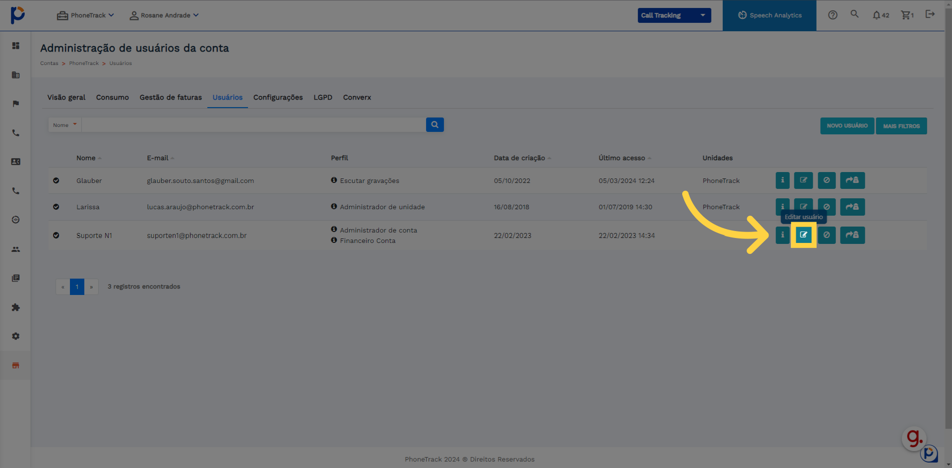Edit user Suporte N1
The image size is (952, 468).
click(x=803, y=235)
